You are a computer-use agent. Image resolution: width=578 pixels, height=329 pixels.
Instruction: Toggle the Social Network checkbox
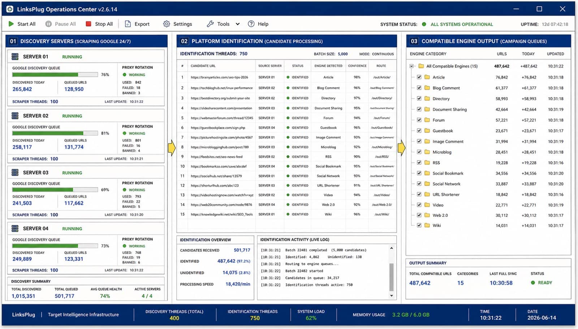click(x=419, y=184)
